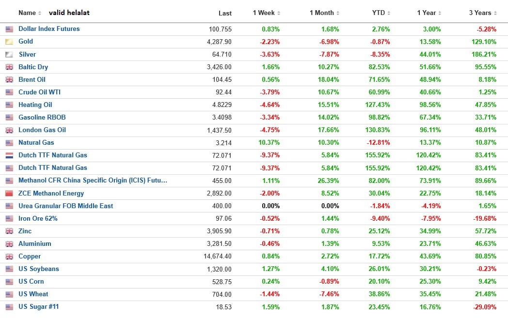Image resolution: width=508 pixels, height=318 pixels.
Task: Open Urea Granular FOB Middle East
Action: point(66,206)
